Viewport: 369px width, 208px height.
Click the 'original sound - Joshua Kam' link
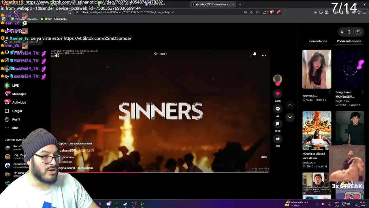coord(76,168)
